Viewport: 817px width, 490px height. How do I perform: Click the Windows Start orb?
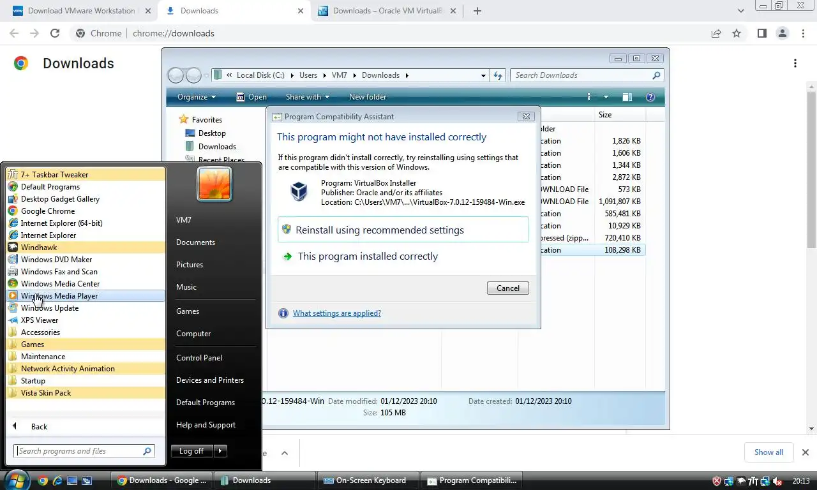point(17,480)
